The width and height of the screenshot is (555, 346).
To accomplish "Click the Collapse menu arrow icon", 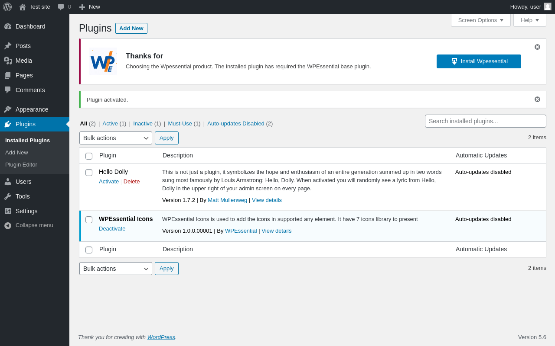I will point(8,225).
